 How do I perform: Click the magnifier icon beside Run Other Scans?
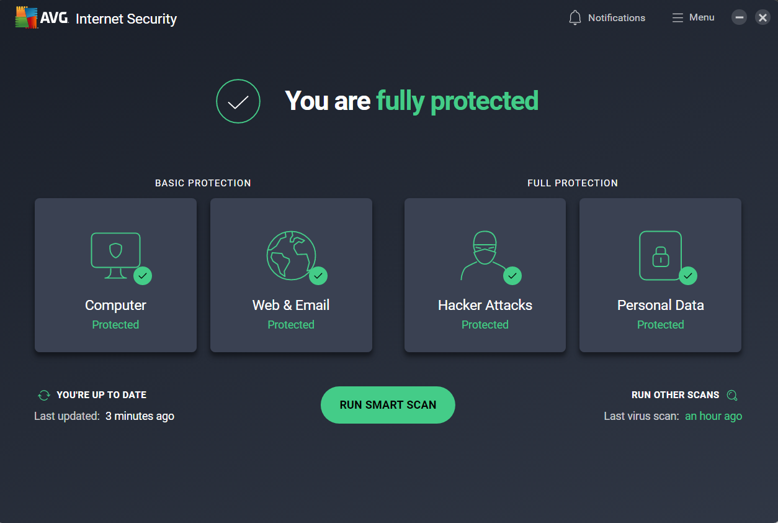tap(732, 395)
